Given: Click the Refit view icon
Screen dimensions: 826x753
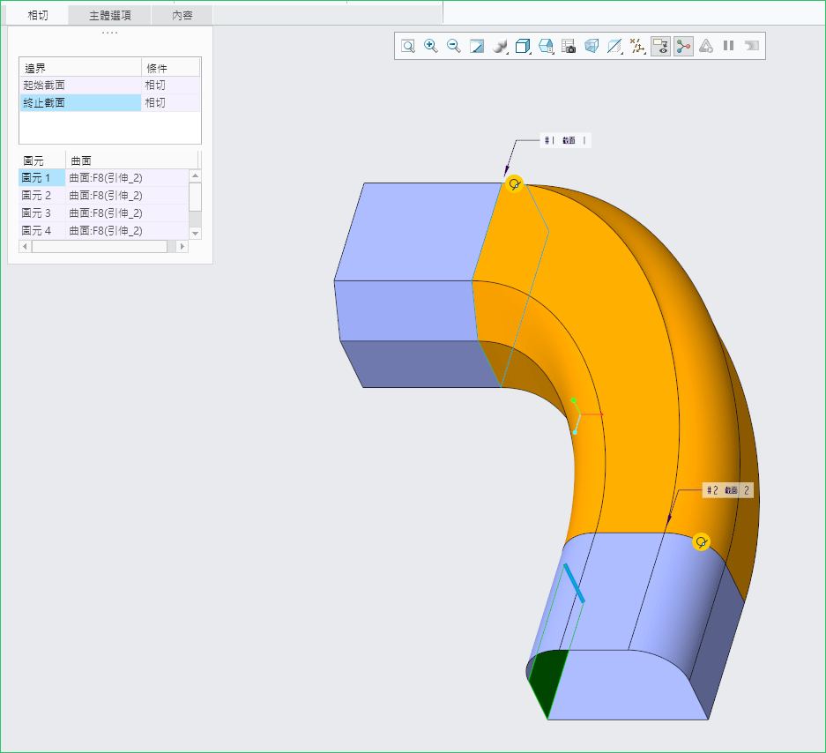Looking at the screenshot, I should coord(408,46).
